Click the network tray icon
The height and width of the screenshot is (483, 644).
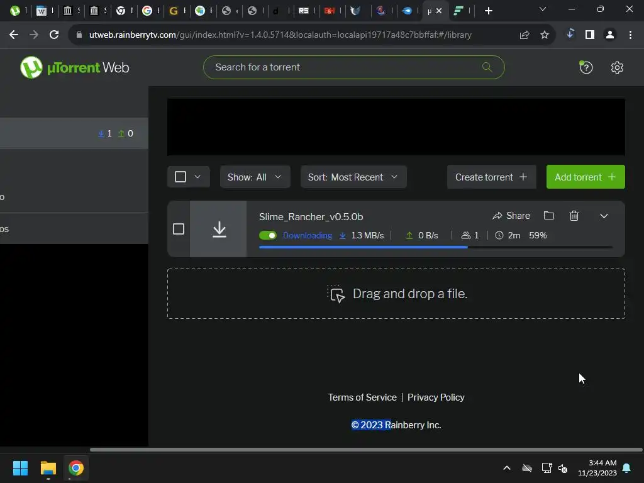(x=547, y=468)
